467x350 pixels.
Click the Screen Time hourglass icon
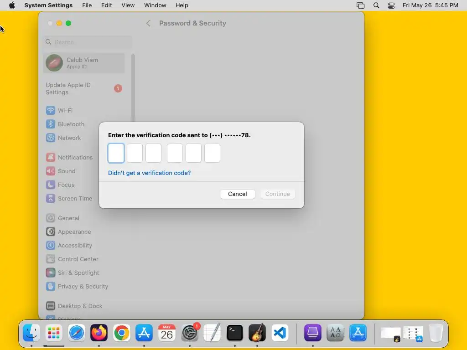pyautogui.click(x=50, y=199)
